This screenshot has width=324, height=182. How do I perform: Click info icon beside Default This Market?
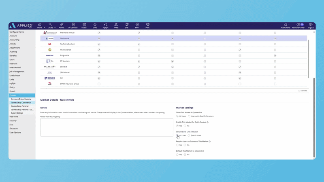[x=203, y=151]
